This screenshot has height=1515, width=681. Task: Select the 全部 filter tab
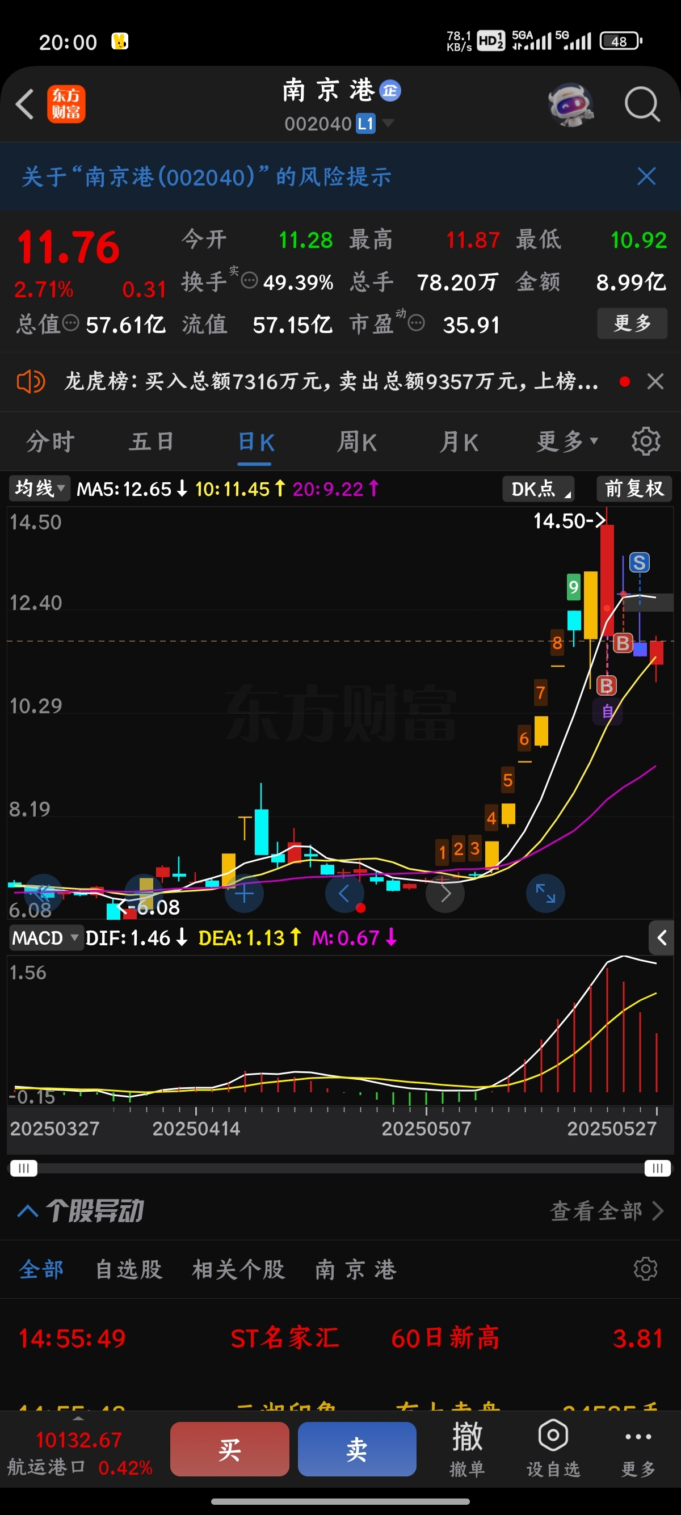click(x=41, y=1269)
